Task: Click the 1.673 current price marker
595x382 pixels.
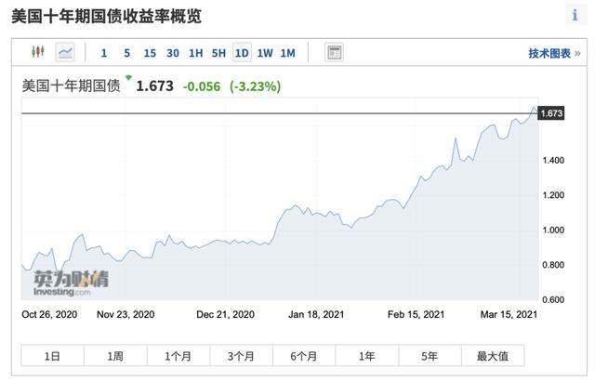Action: tap(551, 113)
